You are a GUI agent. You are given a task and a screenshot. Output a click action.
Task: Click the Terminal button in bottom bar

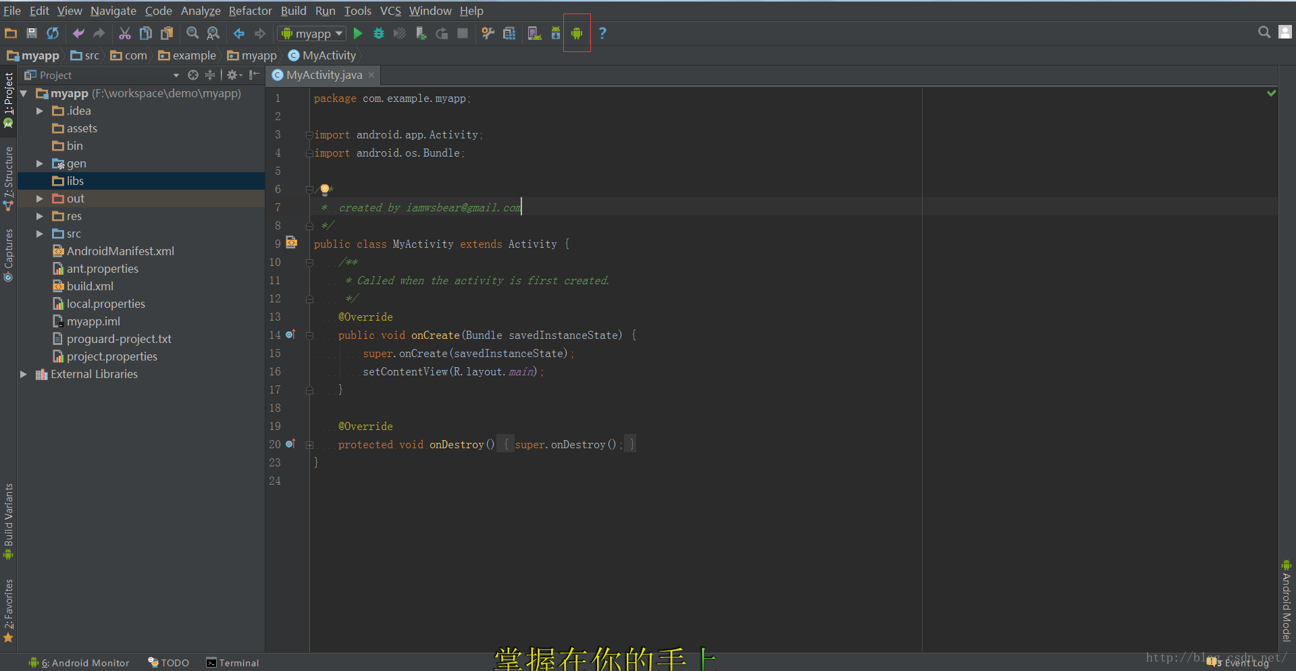pyautogui.click(x=232, y=663)
